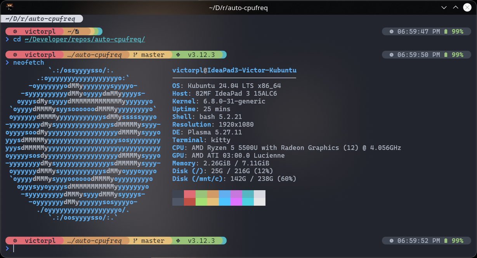Click the 'CPU: AMD Ryzen 5 5500U' line
477x258 pixels.
[x=287, y=148]
